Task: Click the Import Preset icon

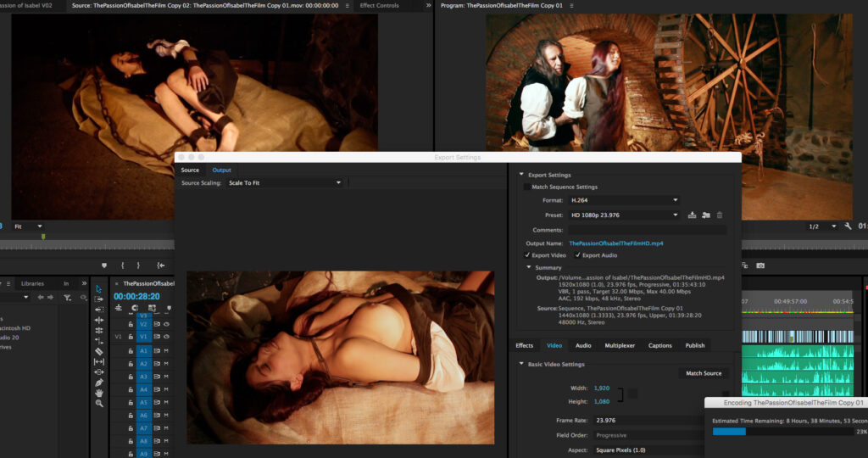Action: [705, 215]
